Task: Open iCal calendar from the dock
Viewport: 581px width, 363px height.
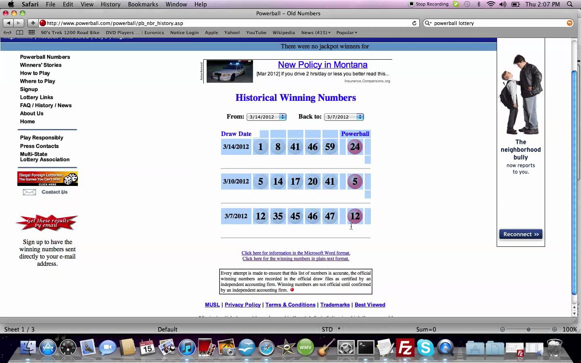Action: (147, 347)
